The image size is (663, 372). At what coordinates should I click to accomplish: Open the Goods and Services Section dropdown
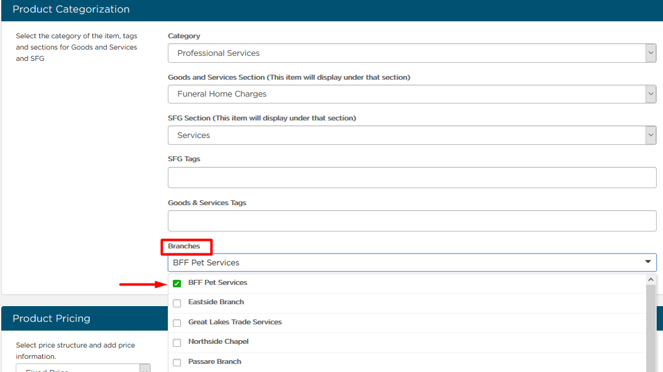click(x=412, y=94)
